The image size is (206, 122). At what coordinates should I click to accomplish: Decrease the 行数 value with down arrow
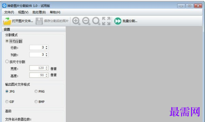click(x=47, y=49)
